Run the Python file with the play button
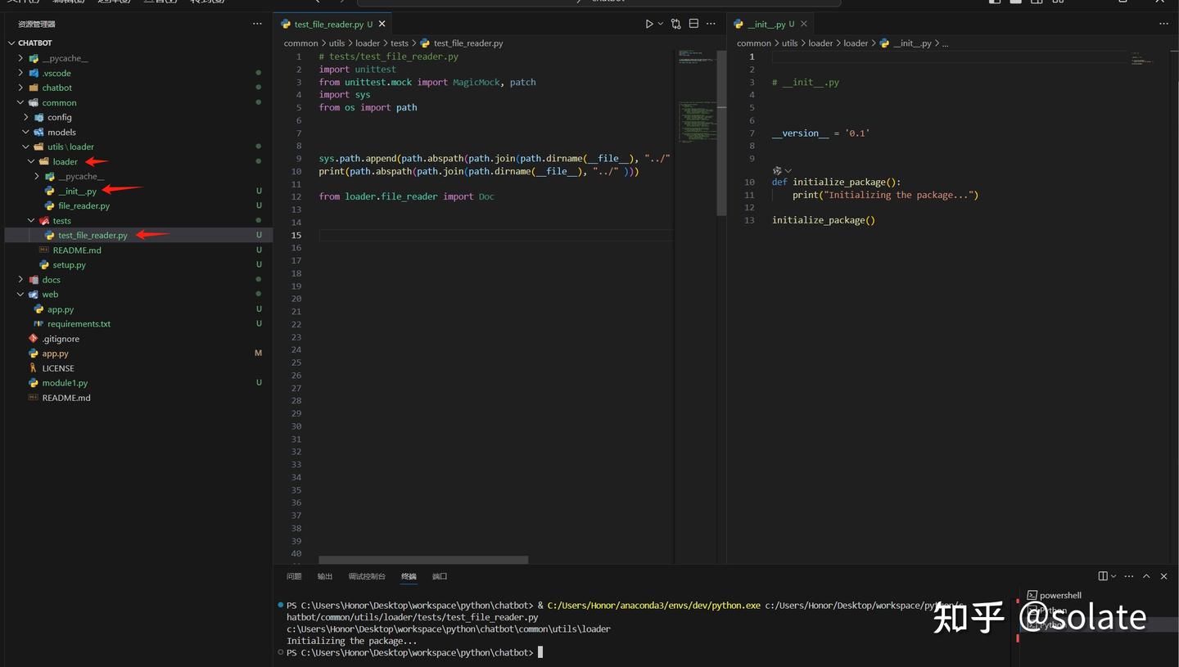The image size is (1179, 667). point(648,25)
